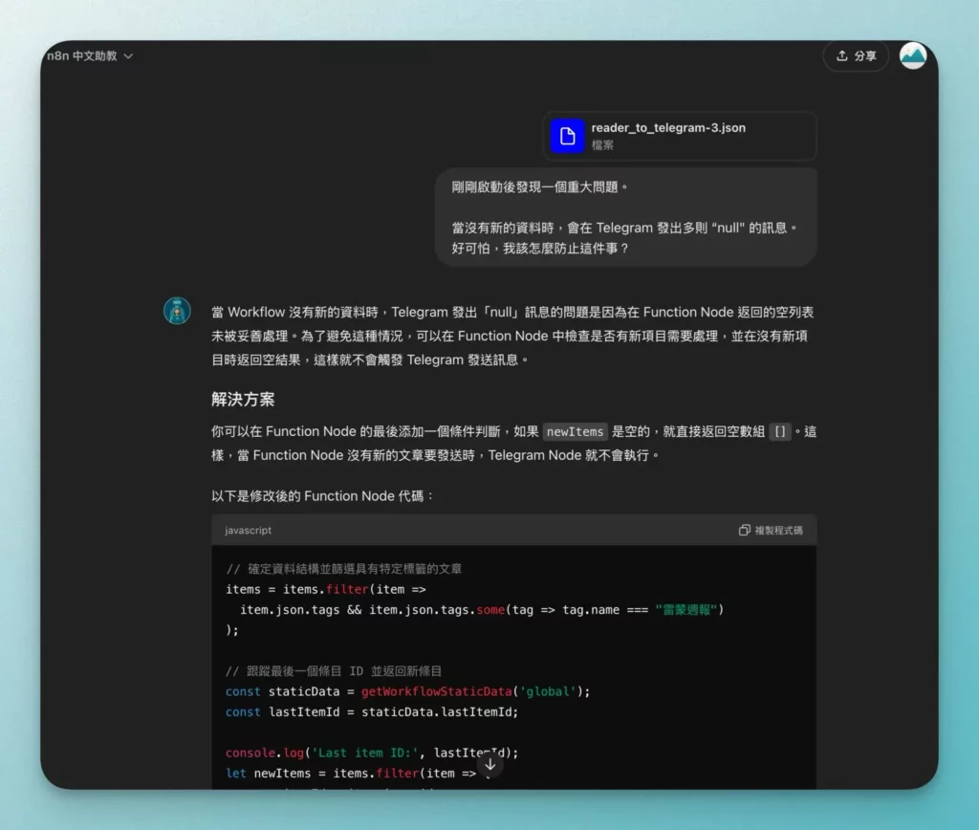Click the 檔案 label under the filename
The width and height of the screenshot is (979, 830).
click(x=602, y=145)
